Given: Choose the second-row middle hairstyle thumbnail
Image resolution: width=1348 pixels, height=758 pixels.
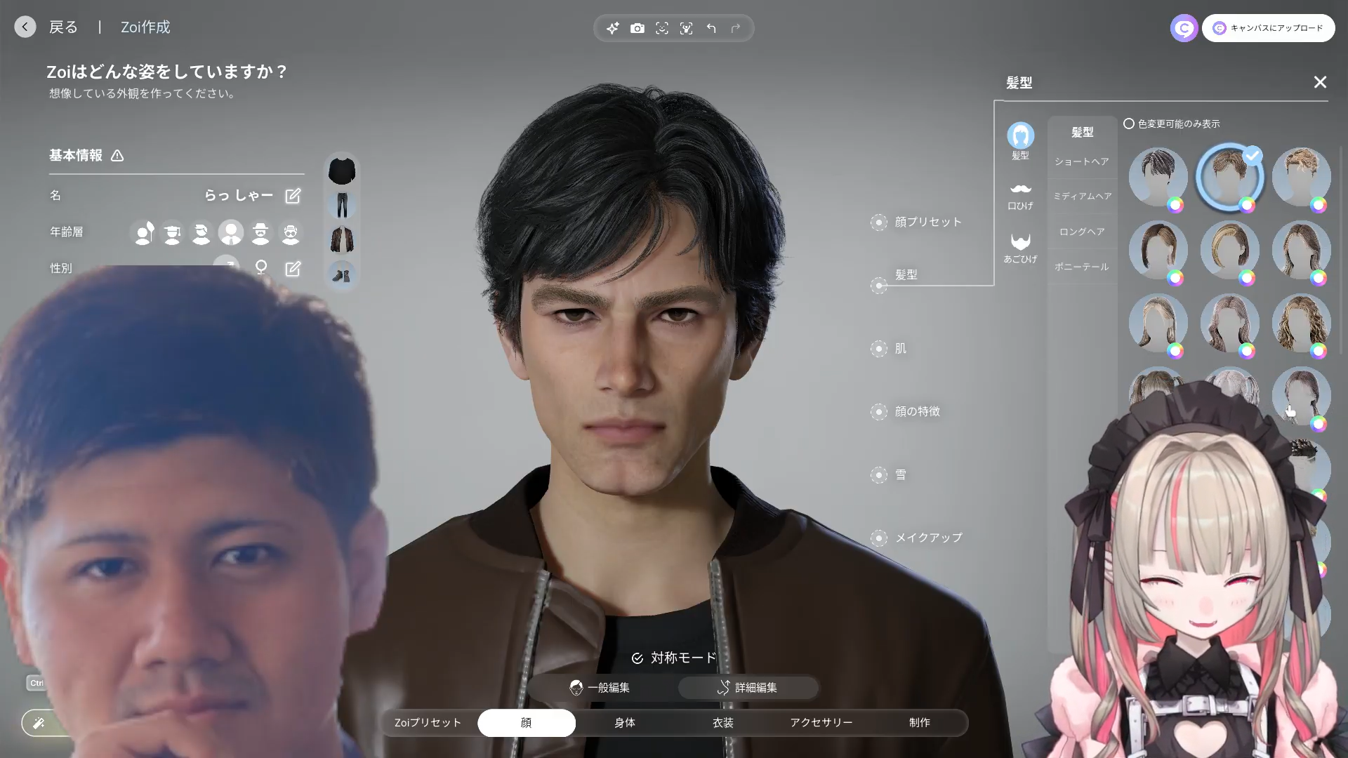Looking at the screenshot, I should pyautogui.click(x=1229, y=249).
